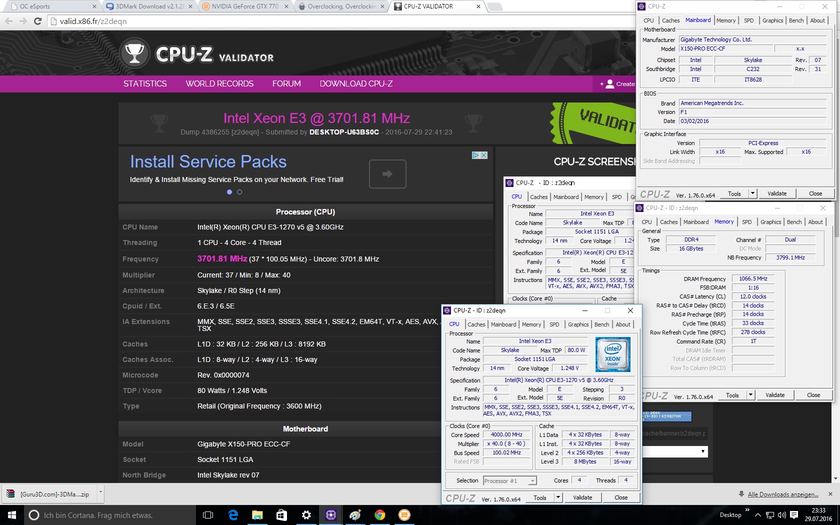Select the second ad carousel dot
Viewport: 840px width, 525px height.
pos(239,192)
